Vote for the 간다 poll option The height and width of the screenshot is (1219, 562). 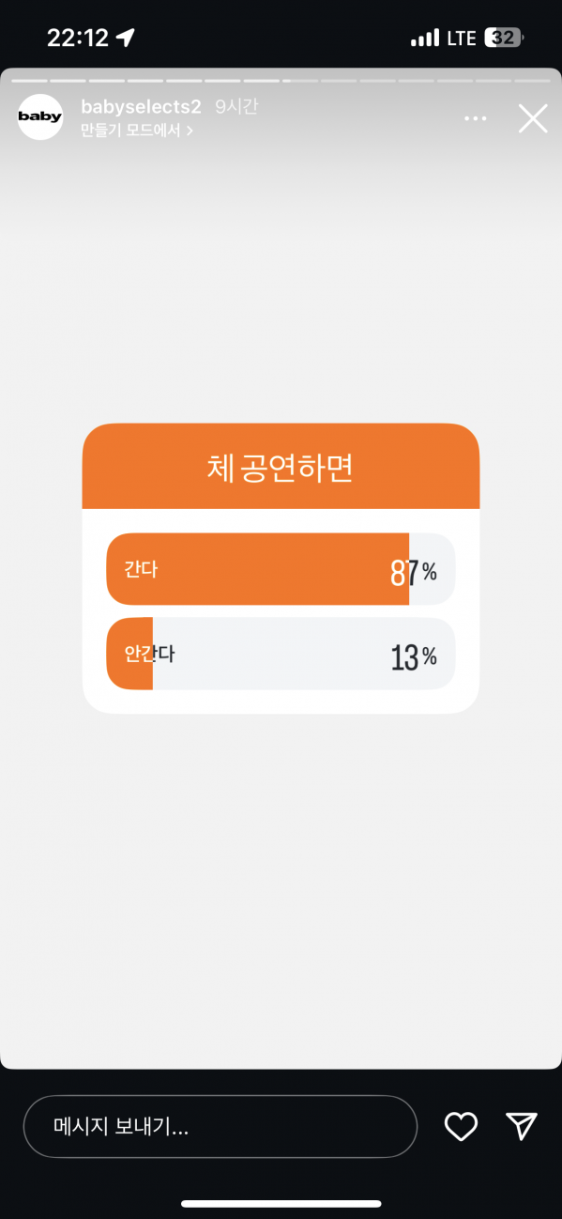click(x=281, y=569)
